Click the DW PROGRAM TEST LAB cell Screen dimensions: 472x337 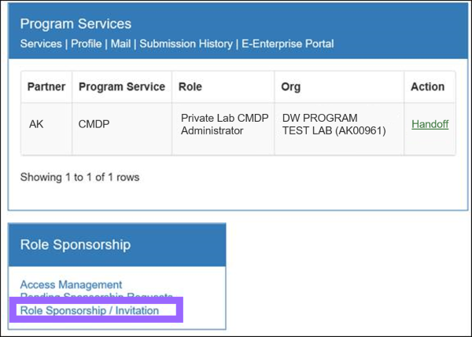pos(334,124)
